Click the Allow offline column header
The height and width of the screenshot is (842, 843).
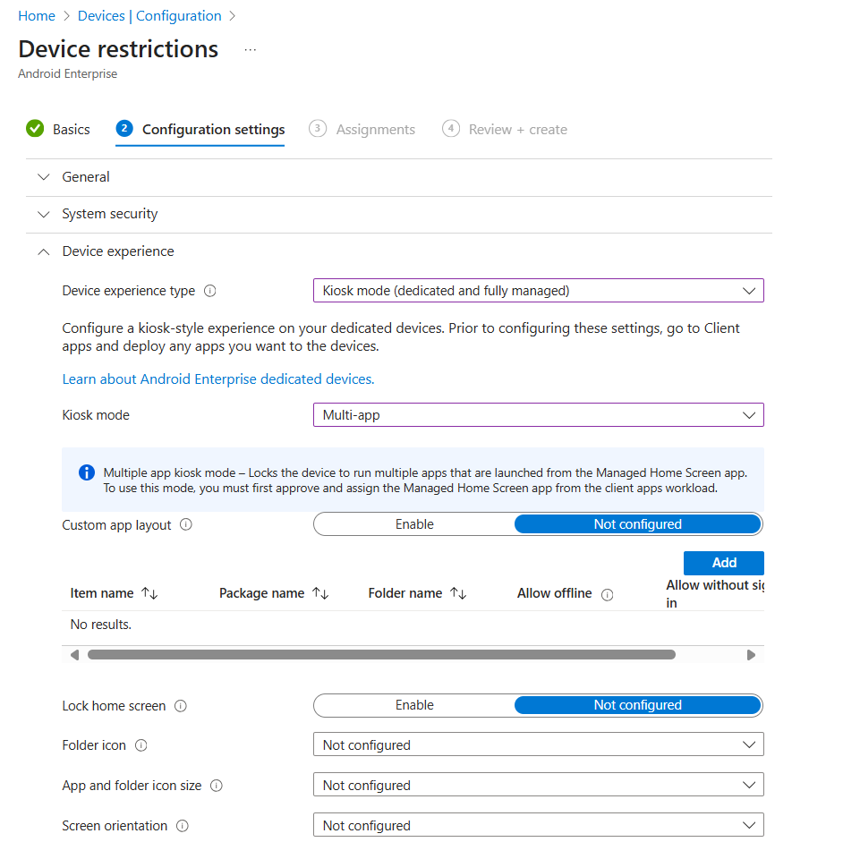click(554, 593)
